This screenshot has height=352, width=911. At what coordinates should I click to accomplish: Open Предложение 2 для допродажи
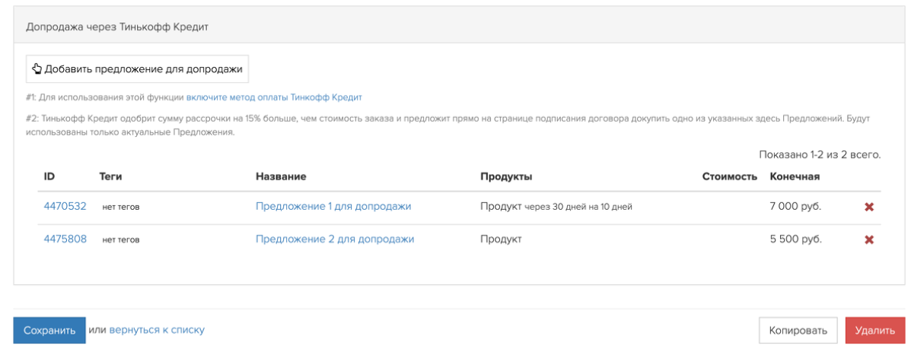click(335, 239)
